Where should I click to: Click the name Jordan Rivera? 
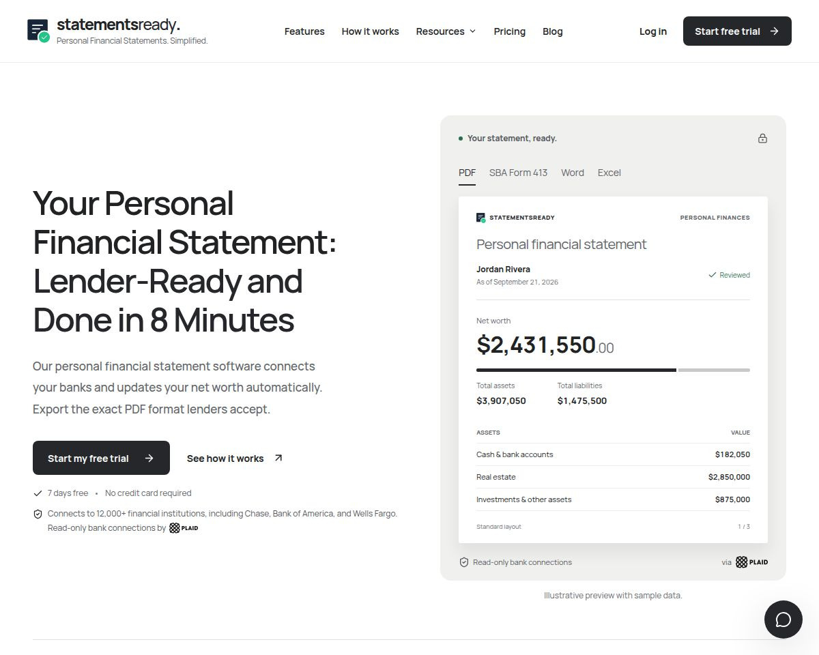point(503,270)
